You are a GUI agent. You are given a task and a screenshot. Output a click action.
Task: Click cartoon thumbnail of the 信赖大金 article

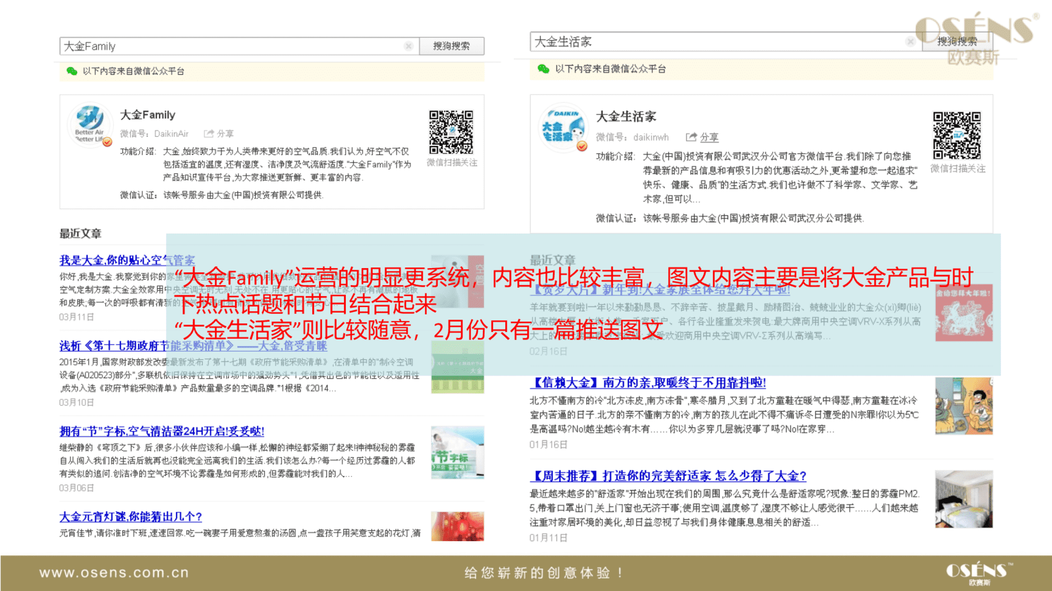click(964, 406)
